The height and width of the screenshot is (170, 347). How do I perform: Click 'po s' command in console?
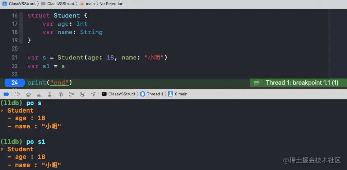pos(34,103)
